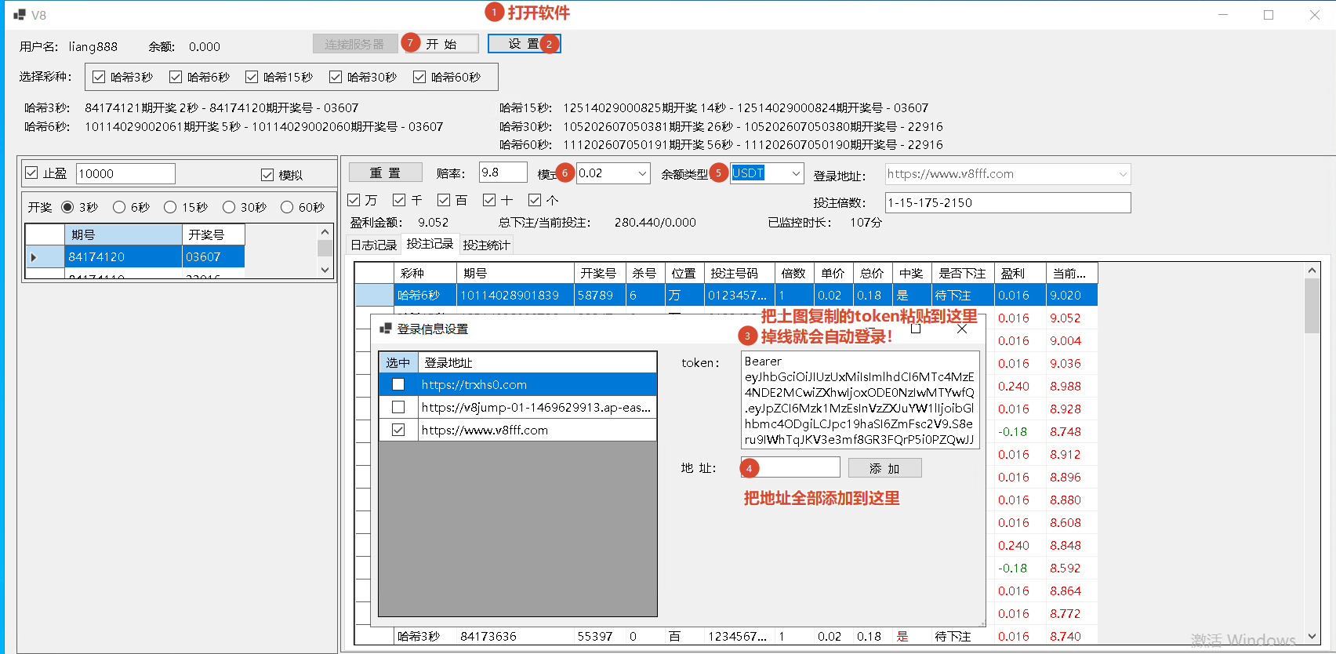
Task: Select the 30秒 draw radio button
Action: point(229,207)
